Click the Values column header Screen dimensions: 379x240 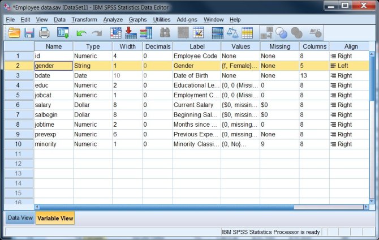pyautogui.click(x=240, y=46)
